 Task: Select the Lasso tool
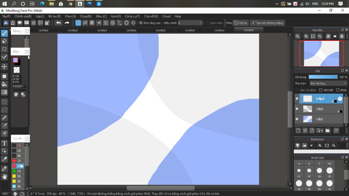[4, 110]
